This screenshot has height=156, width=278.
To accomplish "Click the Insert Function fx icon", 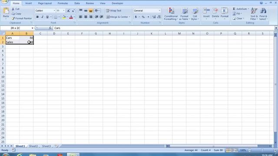I will tap(50, 28).
